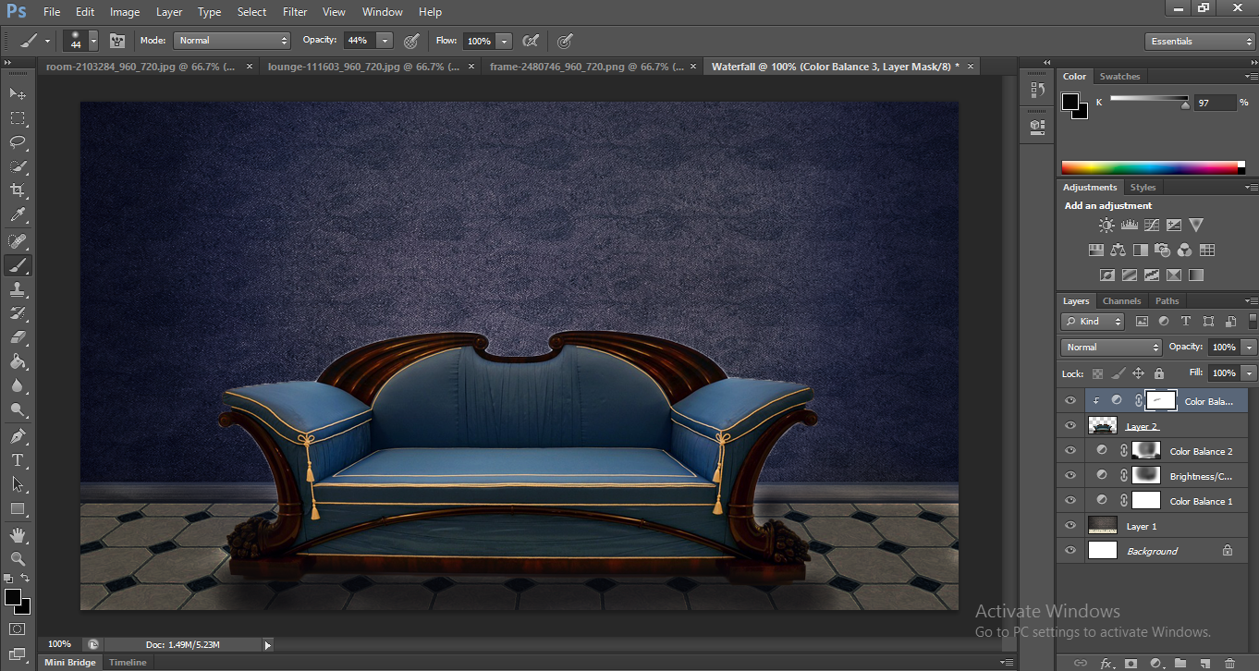This screenshot has height=671, width=1259.
Task: Add a Brightness/Contrast adjustment from Adjustments panel
Action: coord(1106,225)
